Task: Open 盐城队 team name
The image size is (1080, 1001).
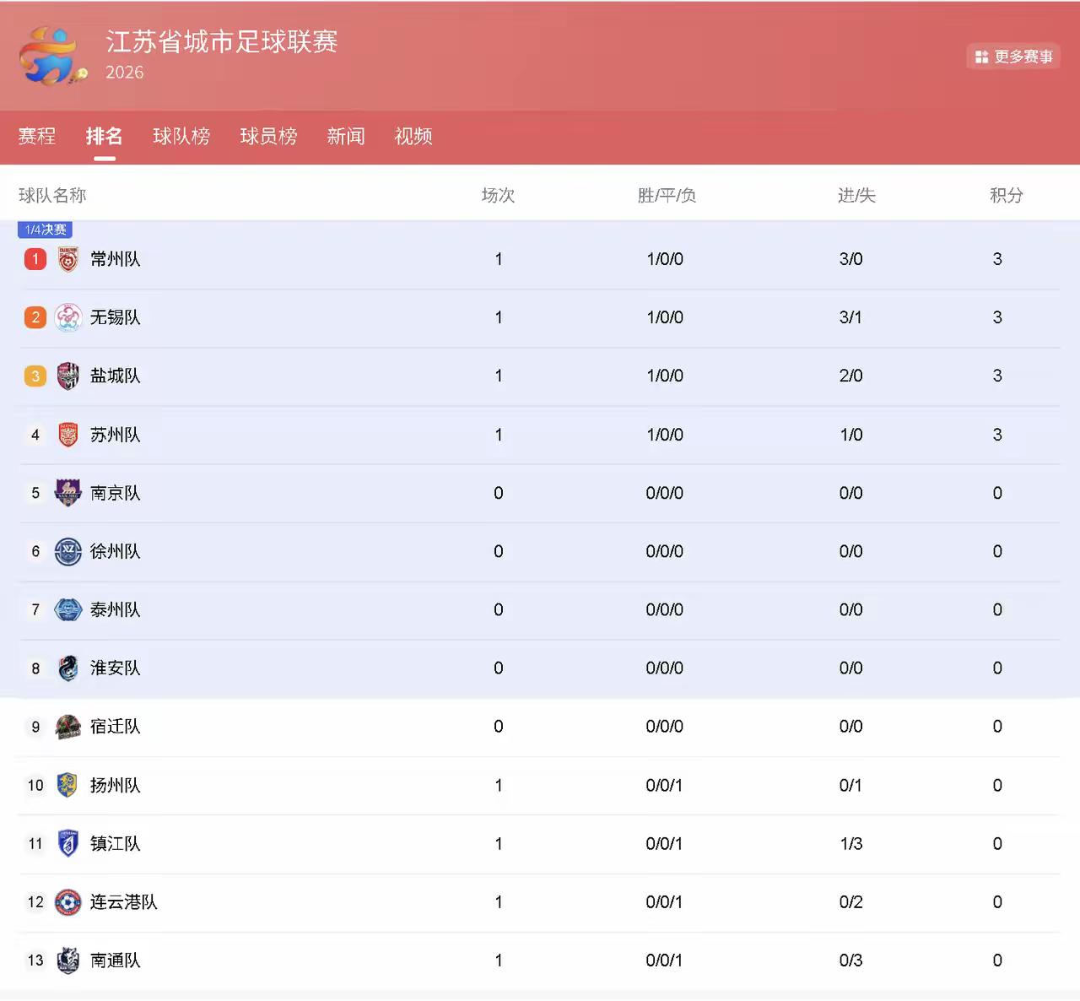Action: point(116,376)
